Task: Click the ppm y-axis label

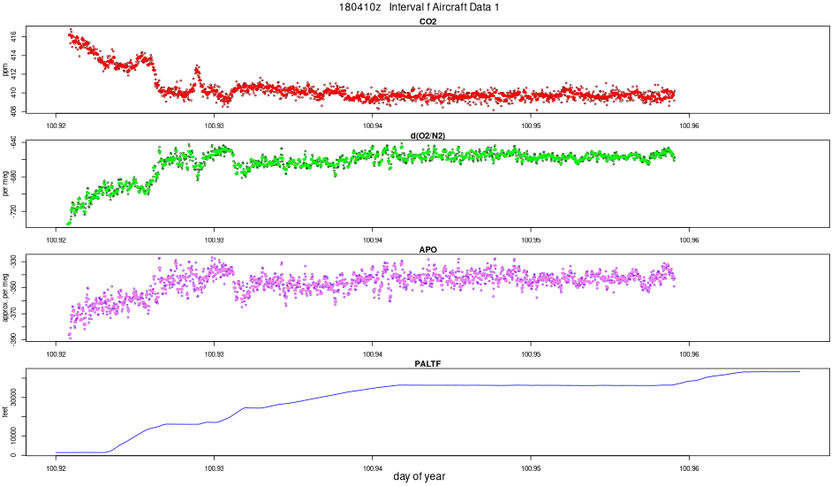Action: 5,70
